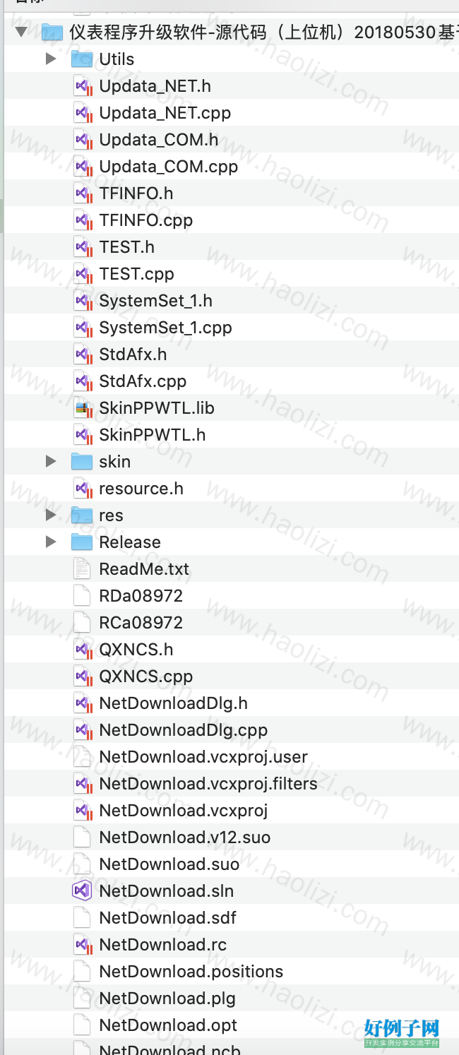Image resolution: width=459 pixels, height=1055 pixels.
Task: Click the Updata_NET.h file icon
Action: (83, 85)
